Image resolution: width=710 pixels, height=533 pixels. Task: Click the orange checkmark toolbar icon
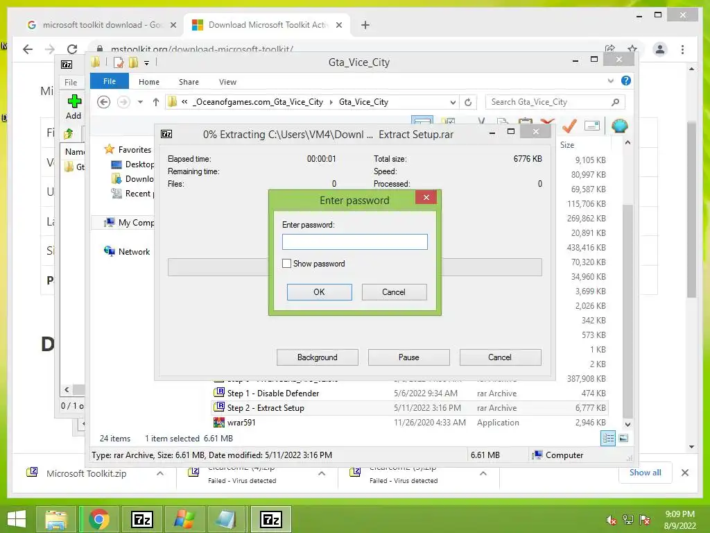570,125
